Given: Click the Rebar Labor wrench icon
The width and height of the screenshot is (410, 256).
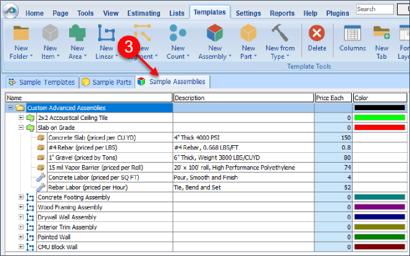Looking at the screenshot, I should [41, 187].
